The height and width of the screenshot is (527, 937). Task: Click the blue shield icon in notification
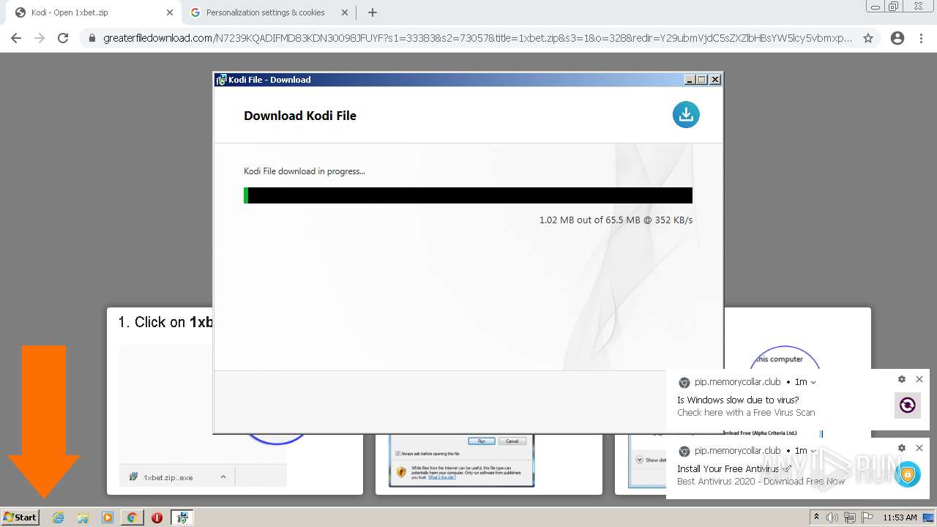pyautogui.click(x=908, y=474)
